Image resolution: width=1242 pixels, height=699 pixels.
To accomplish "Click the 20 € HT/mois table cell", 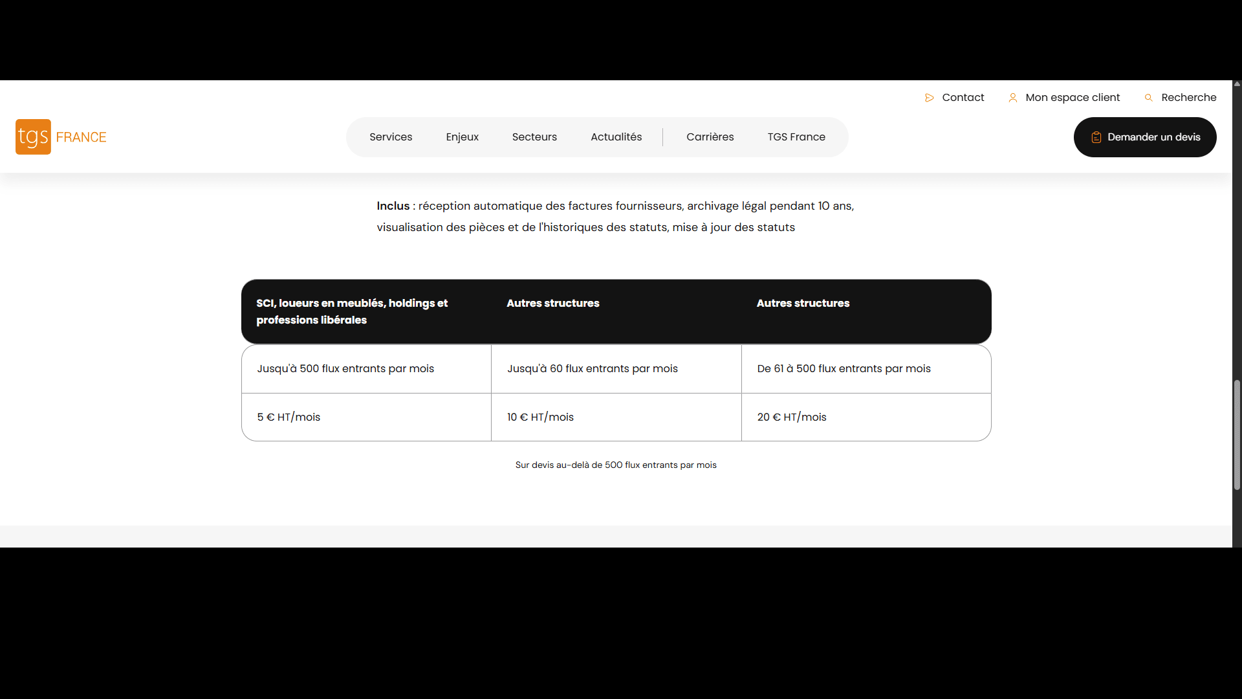I will click(866, 417).
